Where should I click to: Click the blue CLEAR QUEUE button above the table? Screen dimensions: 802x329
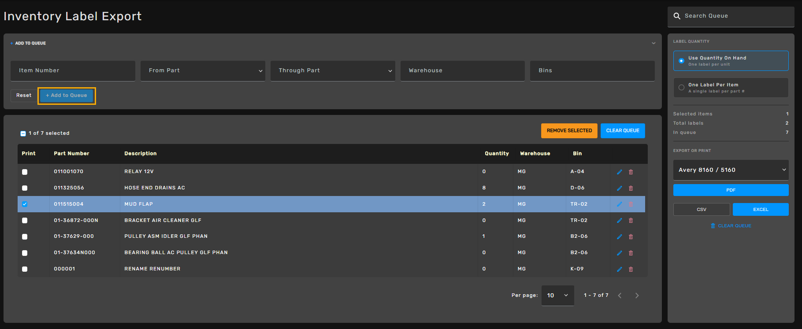click(x=623, y=131)
